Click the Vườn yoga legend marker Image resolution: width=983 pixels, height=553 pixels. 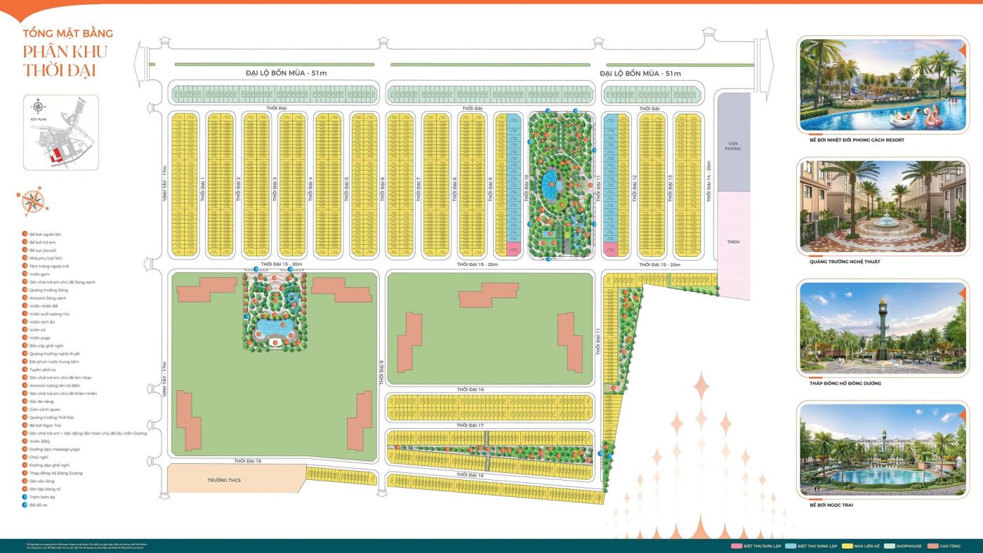click(x=25, y=338)
